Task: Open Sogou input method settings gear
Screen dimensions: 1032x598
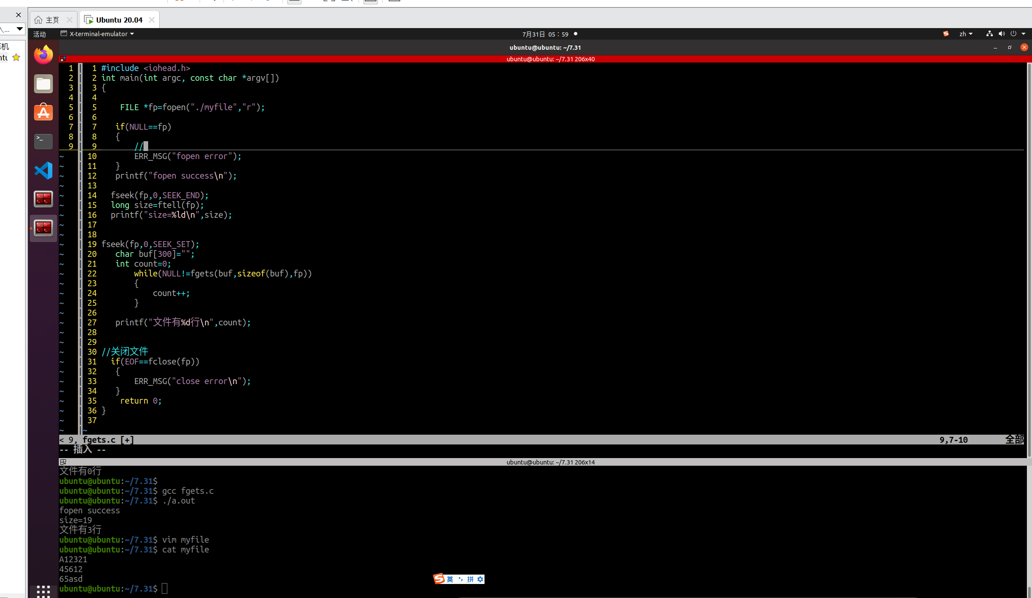Action: click(x=480, y=579)
